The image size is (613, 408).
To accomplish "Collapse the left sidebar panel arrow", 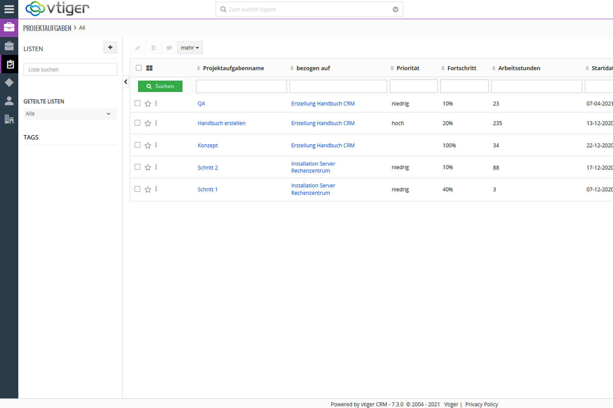I will click(x=126, y=82).
